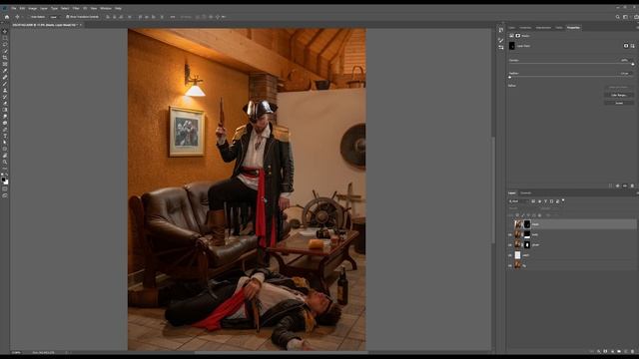Screen dimensions: 639x359
Task: Open the Auto-Select Layer dropdown
Action: [x=56, y=17]
